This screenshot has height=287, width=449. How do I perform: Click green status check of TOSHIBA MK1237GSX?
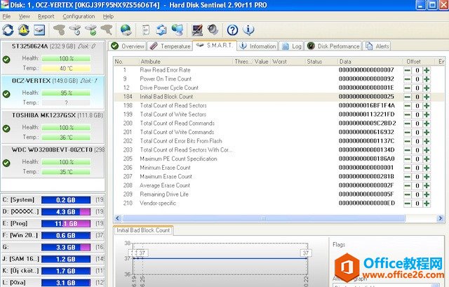(x=6, y=128)
